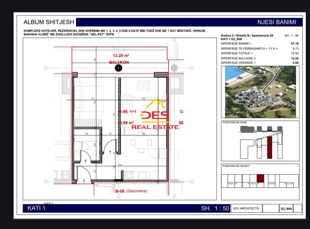This screenshot has height=229, width=310.
Task: Click the "BALLKON" label on the floor plan
Action: 119,62
